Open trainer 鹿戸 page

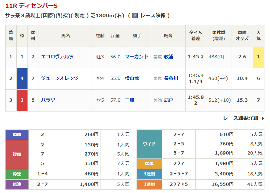click(169, 100)
